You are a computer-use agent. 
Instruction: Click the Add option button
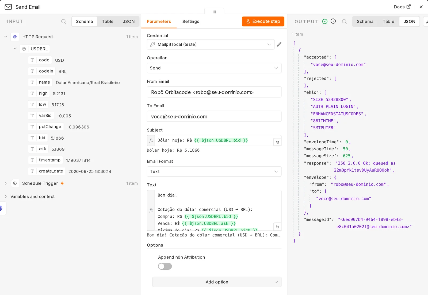pyautogui.click(x=217, y=282)
